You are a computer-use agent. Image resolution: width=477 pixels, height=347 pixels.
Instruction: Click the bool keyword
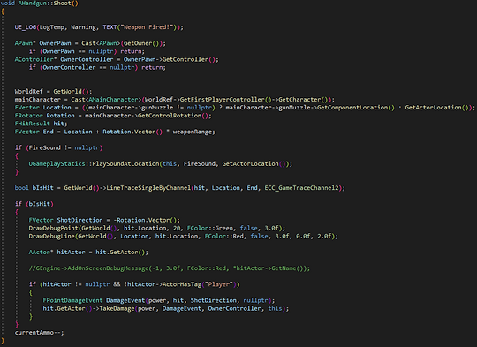[x=21, y=188]
